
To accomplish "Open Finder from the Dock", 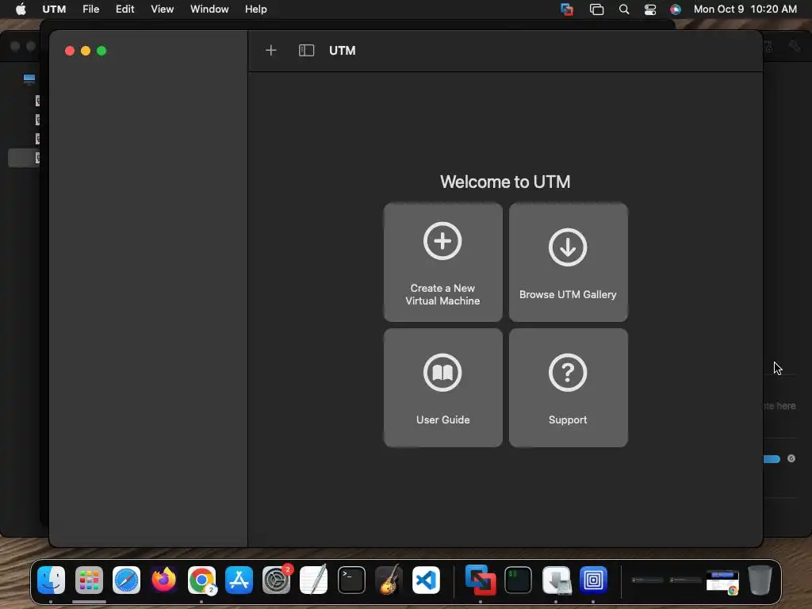I will [52, 580].
